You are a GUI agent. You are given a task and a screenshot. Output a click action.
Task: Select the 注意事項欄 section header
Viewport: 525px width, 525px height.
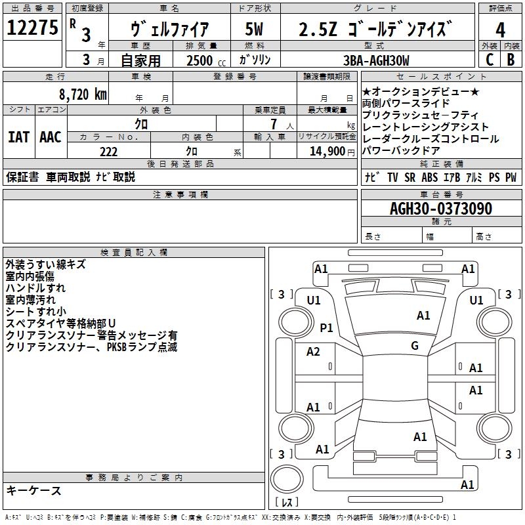click(180, 194)
